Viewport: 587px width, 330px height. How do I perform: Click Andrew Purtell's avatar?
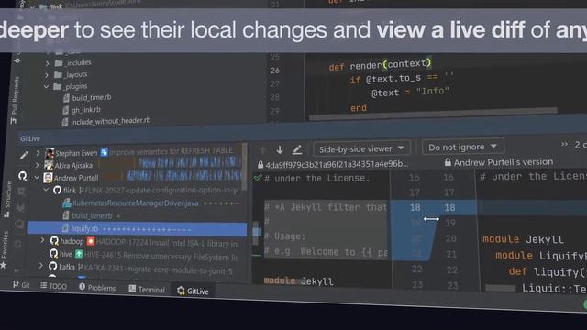tap(48, 178)
